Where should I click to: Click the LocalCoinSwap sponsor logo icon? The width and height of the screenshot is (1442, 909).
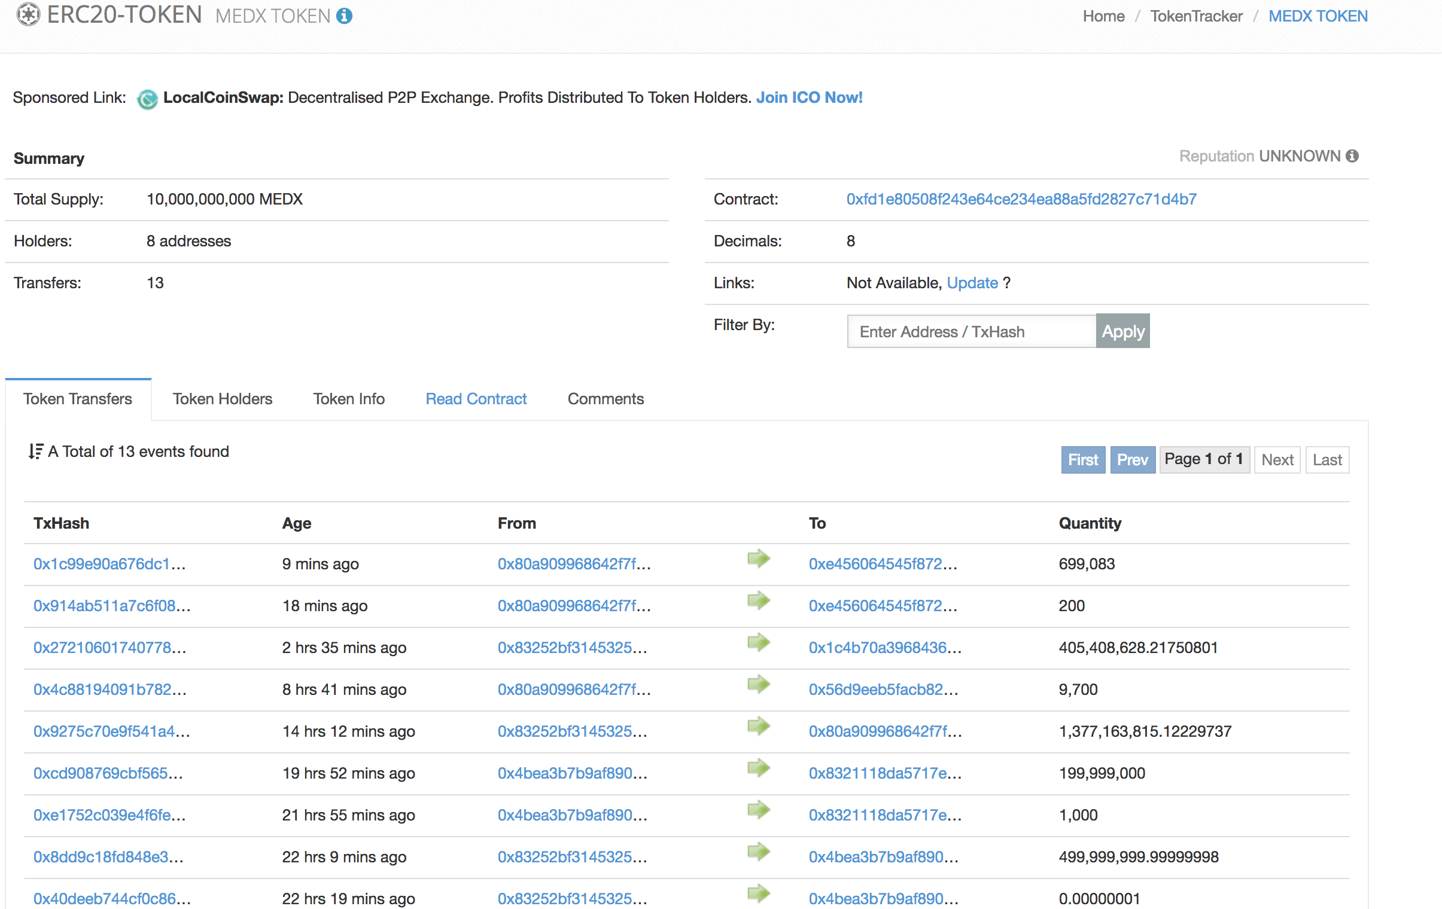point(147,99)
